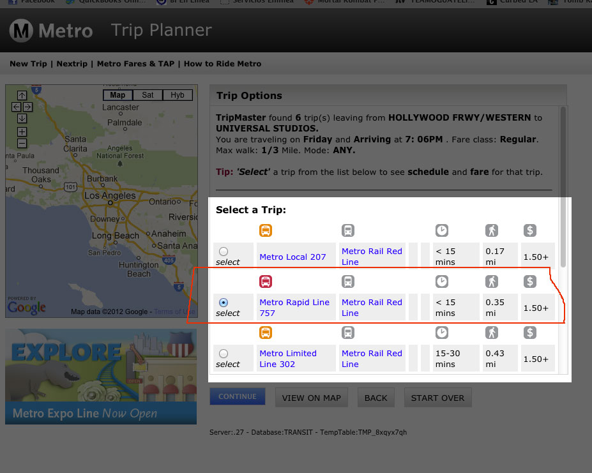
Task: Pan the map left arrow
Action: point(16,107)
